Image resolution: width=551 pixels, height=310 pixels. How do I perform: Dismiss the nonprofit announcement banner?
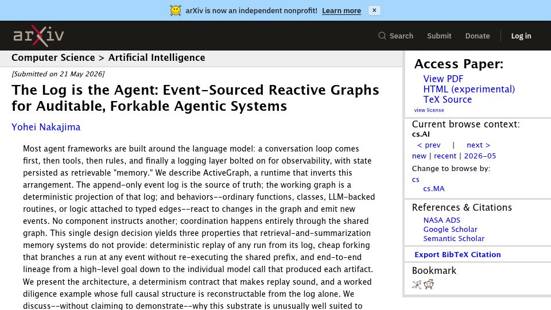[x=374, y=10]
